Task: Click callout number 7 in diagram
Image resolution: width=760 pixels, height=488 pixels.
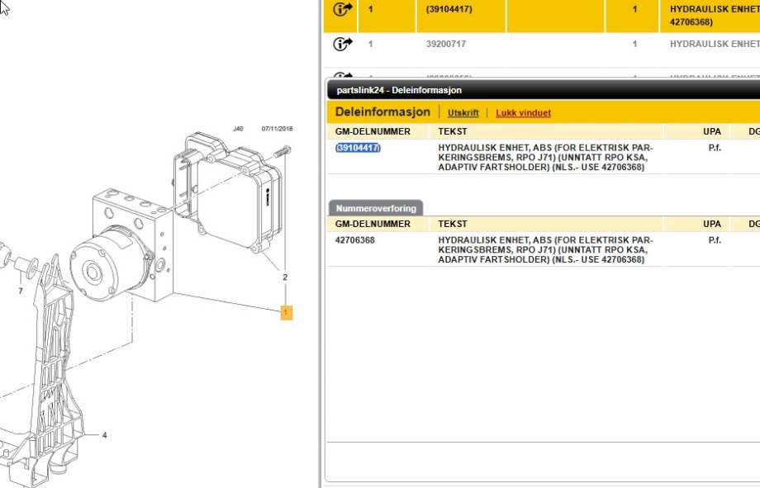Action: pyautogui.click(x=21, y=291)
